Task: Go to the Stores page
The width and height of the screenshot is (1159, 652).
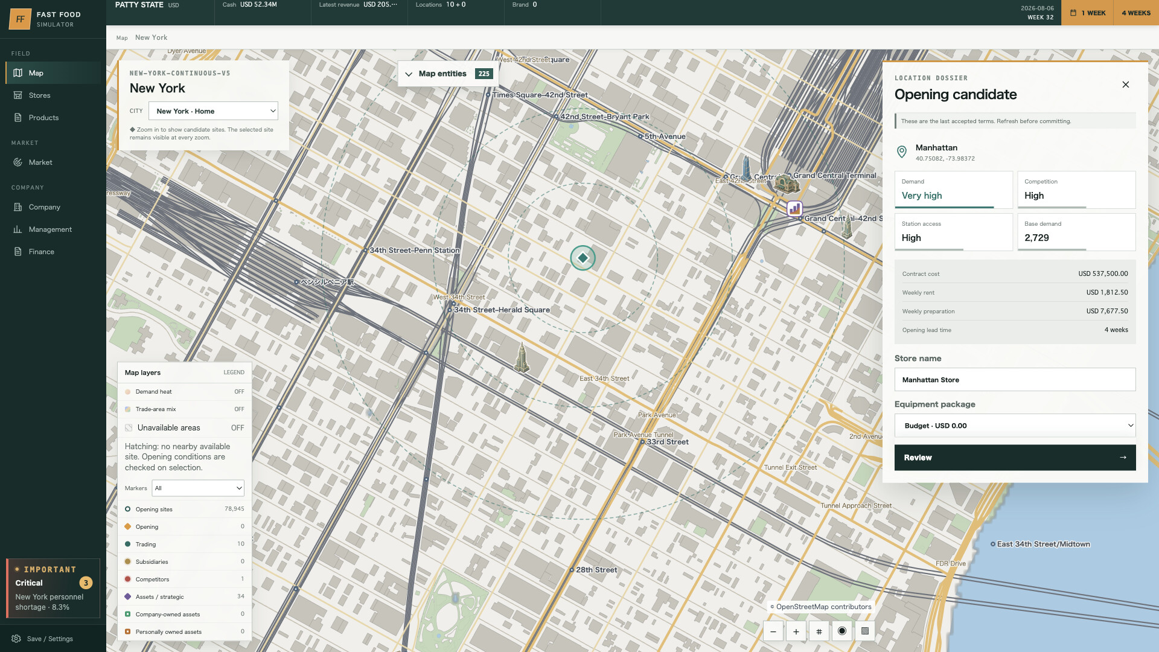Action: click(x=53, y=95)
